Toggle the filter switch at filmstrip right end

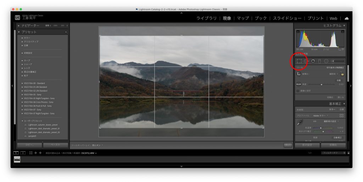pos(349,153)
